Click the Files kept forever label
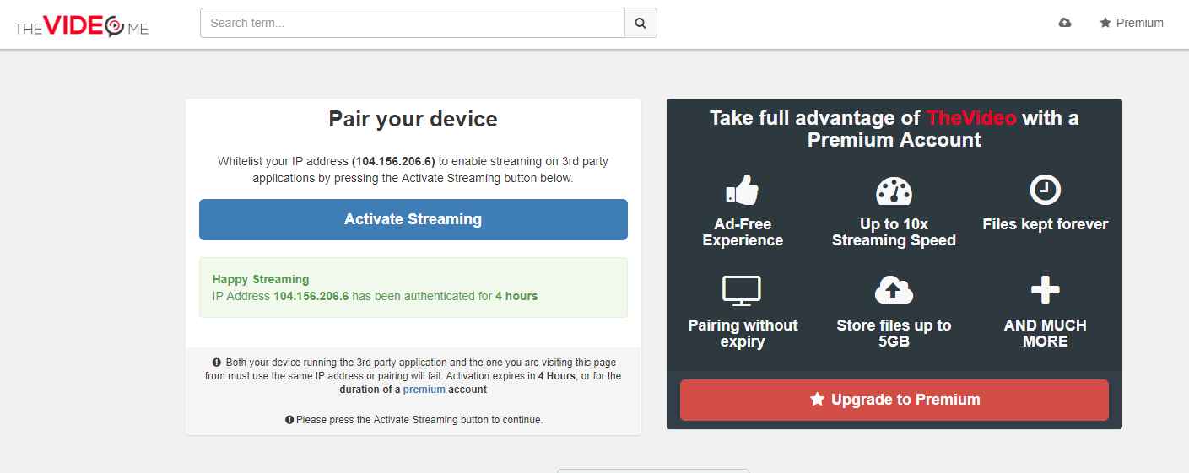Image resolution: width=1189 pixels, height=473 pixels. point(1046,224)
